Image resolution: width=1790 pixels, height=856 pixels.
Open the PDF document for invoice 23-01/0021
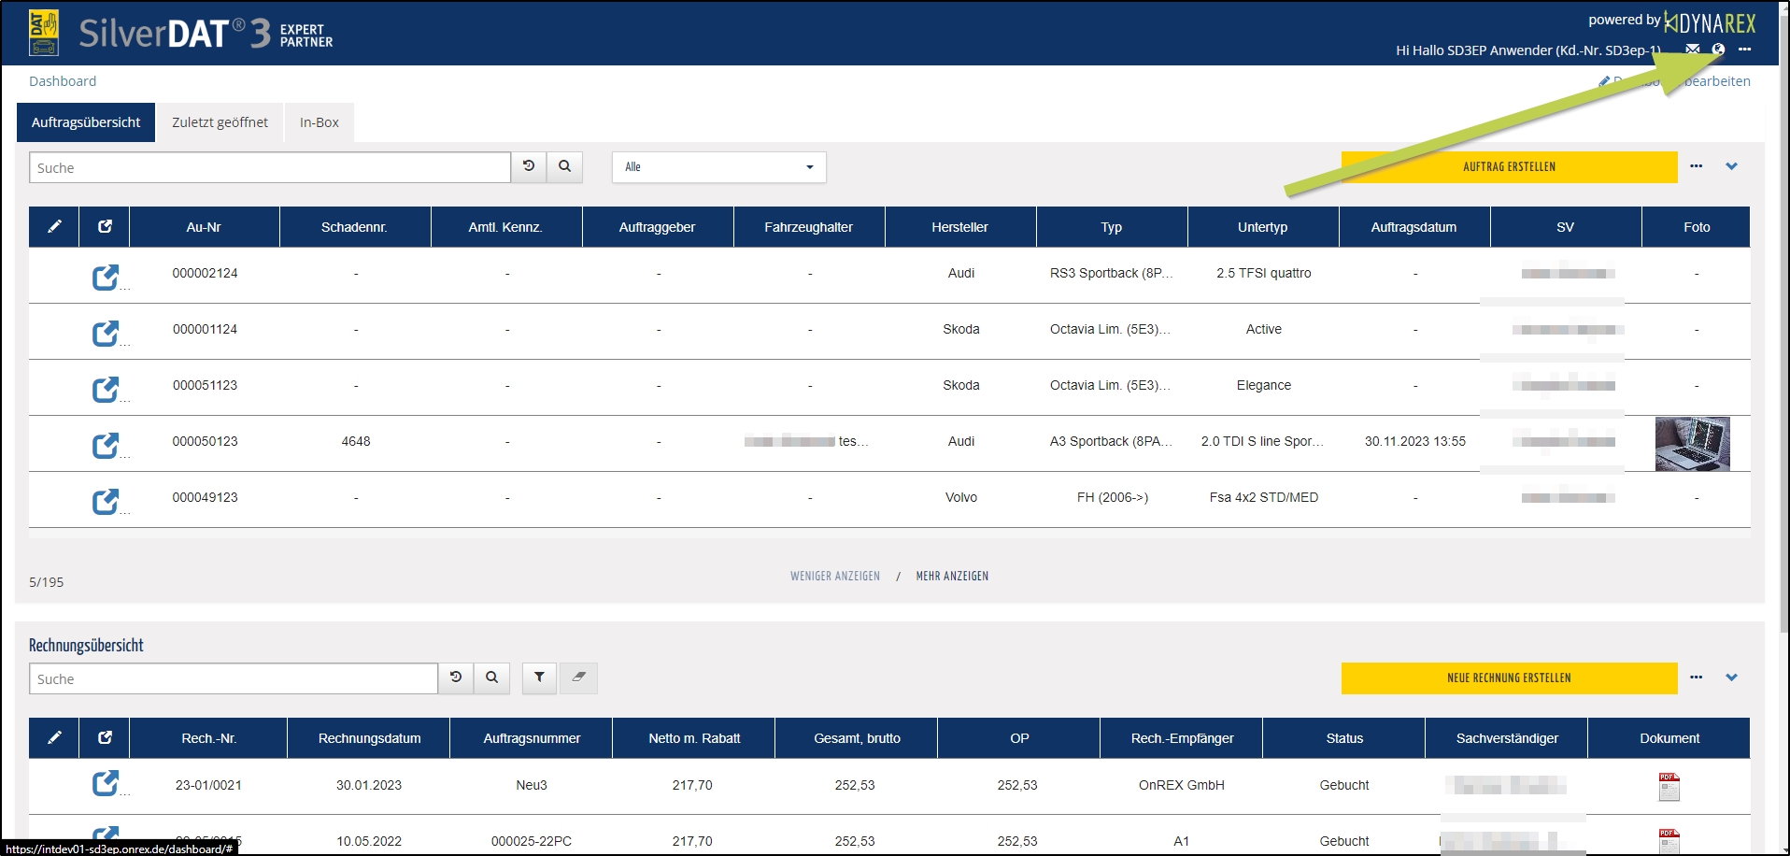(1669, 787)
